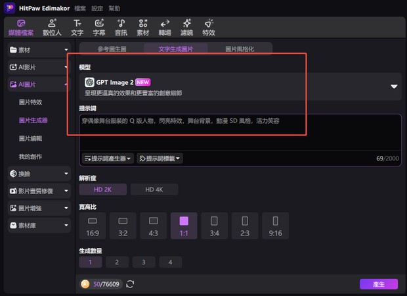Open the 濾鏡 filters tool
Image resolution: width=407 pixels, height=296 pixels.
click(x=187, y=28)
